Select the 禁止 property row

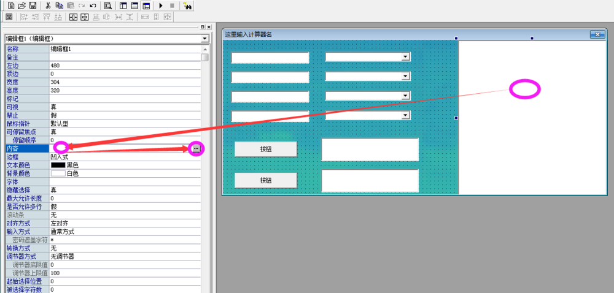tap(103, 115)
